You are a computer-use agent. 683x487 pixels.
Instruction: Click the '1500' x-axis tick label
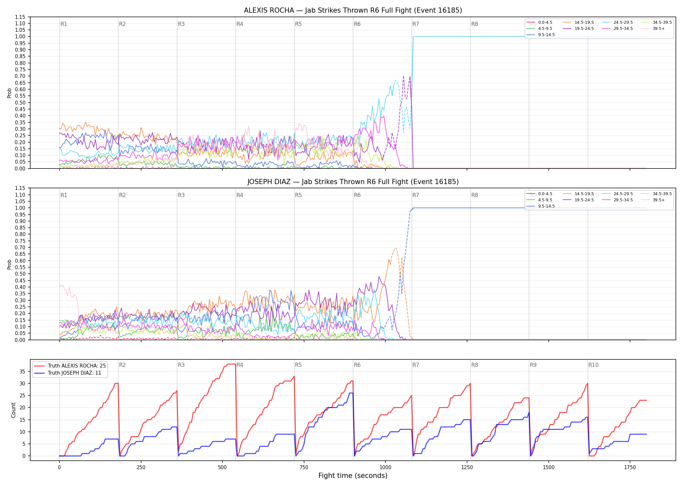(x=549, y=468)
